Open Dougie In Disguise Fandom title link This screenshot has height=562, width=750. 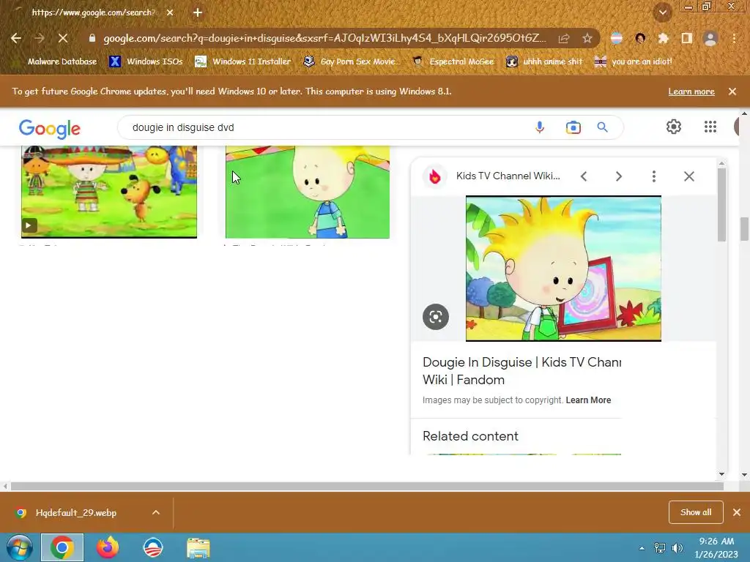521,371
